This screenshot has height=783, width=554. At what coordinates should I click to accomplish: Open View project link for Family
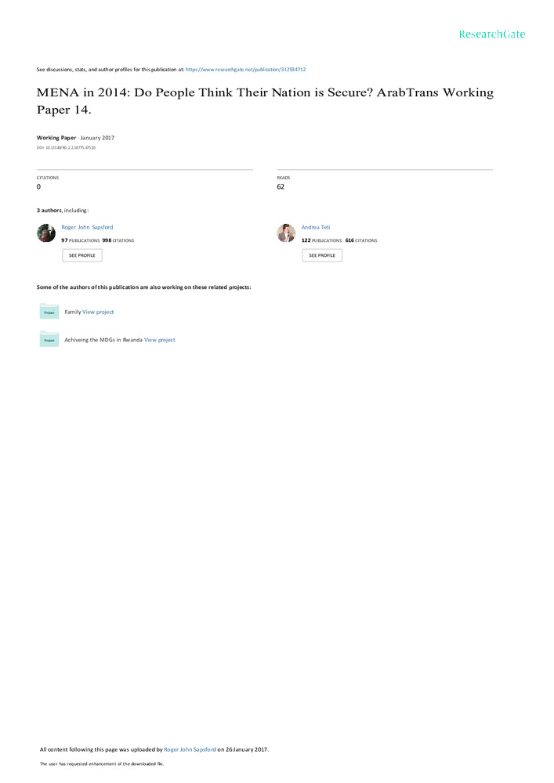coord(98,312)
